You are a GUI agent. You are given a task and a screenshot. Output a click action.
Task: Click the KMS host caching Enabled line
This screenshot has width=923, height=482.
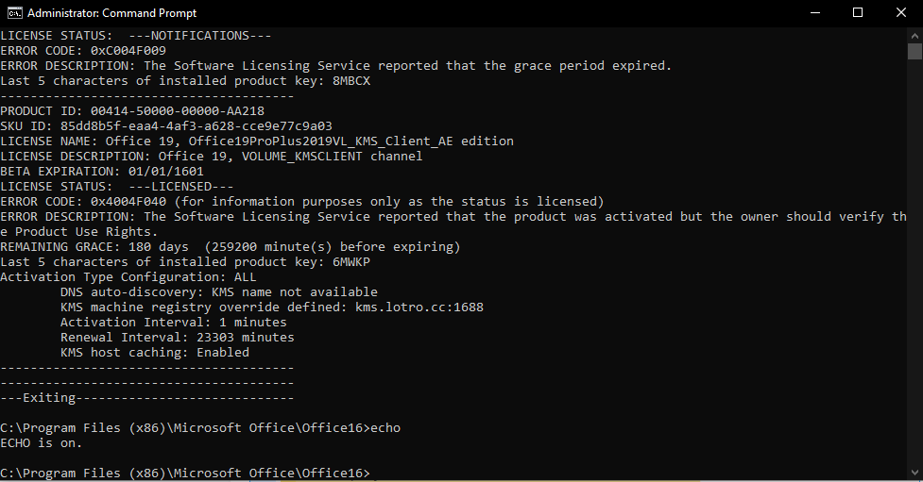point(155,352)
